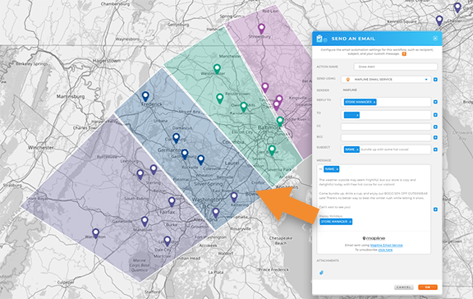Click the plus icon beside the Subject field
The image size is (473, 299).
tap(435, 149)
